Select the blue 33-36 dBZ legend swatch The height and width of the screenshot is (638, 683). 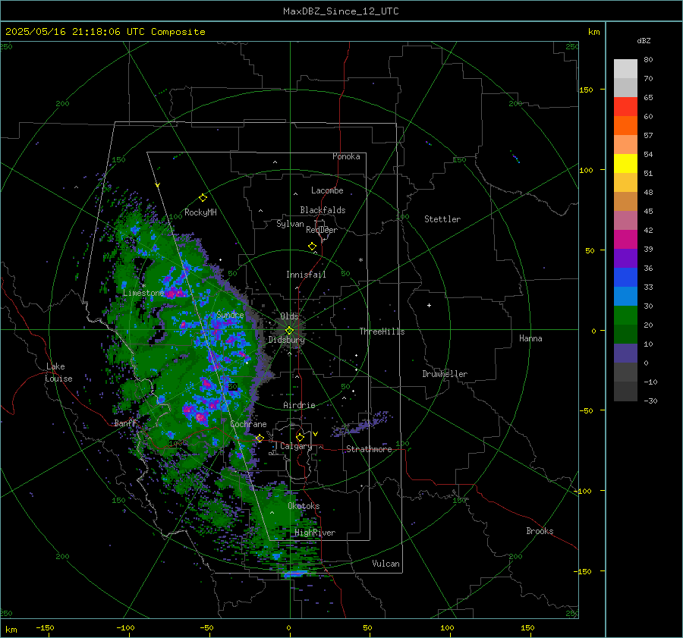(x=625, y=278)
